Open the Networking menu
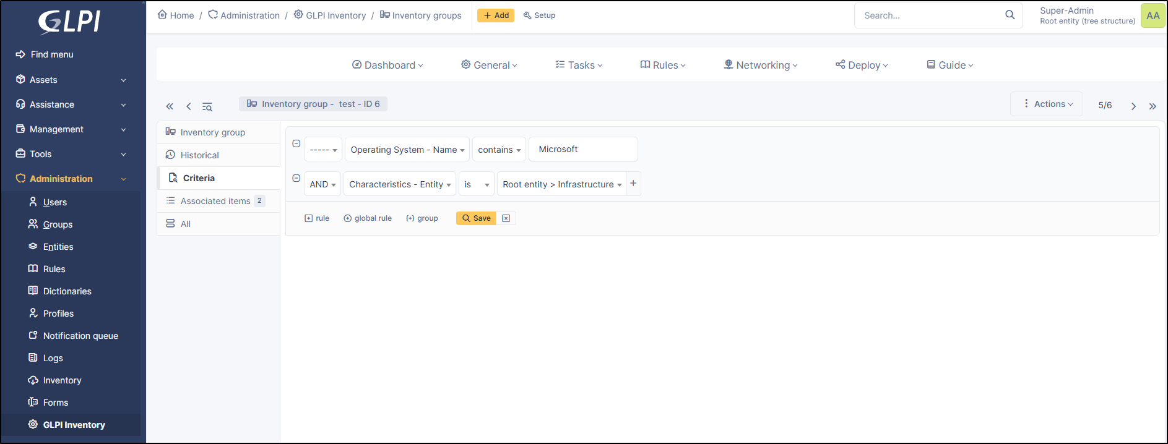 761,65
